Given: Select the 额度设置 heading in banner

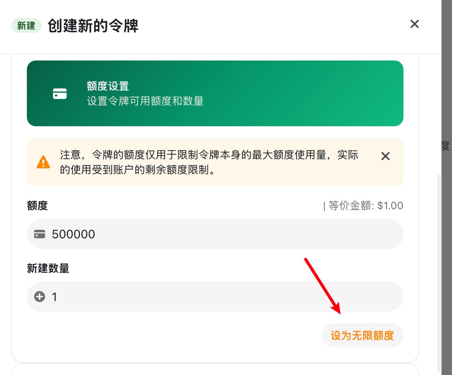Looking at the screenshot, I should pyautogui.click(x=108, y=86).
